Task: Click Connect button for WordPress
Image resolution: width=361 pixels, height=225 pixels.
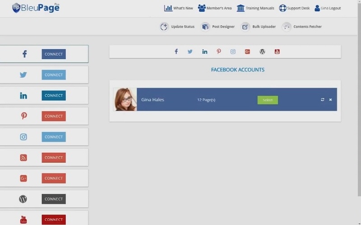Action: [54, 199]
